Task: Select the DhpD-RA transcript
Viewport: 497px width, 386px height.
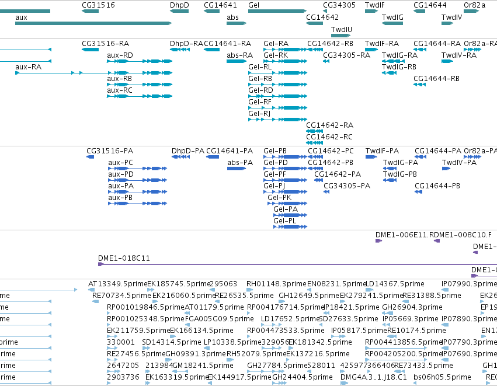Action: 180,50
